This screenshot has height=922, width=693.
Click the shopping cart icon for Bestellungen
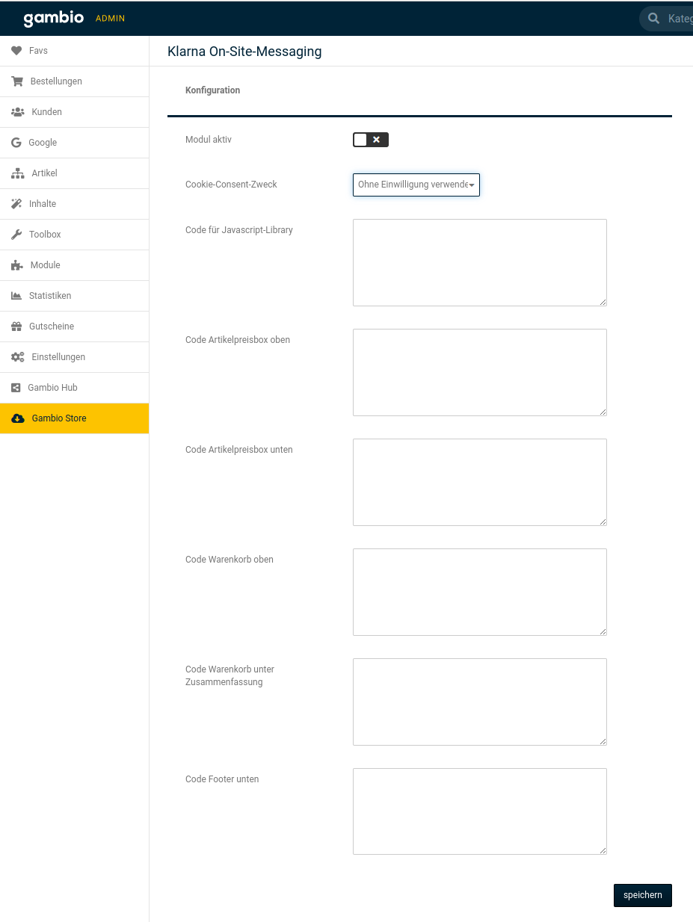(x=16, y=81)
